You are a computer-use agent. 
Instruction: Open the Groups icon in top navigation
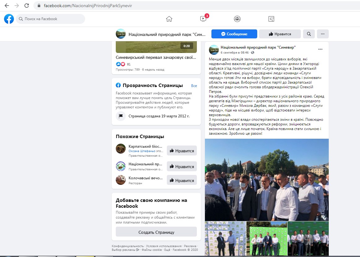click(237, 19)
